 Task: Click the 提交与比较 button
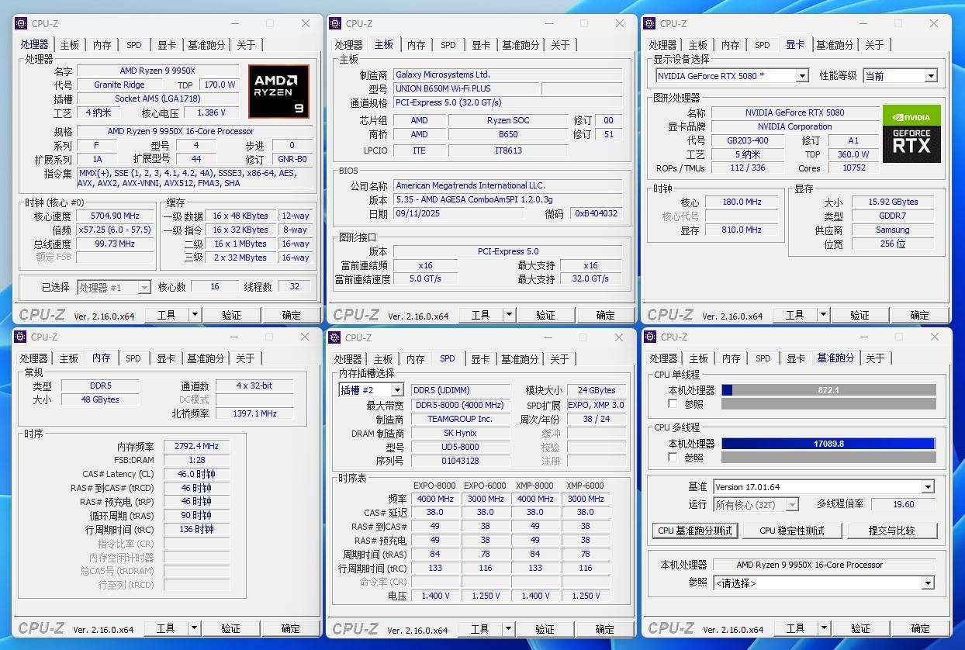pos(891,531)
